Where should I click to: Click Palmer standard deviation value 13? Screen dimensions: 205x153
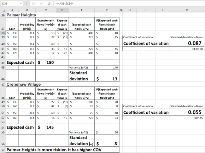coord(107,75)
